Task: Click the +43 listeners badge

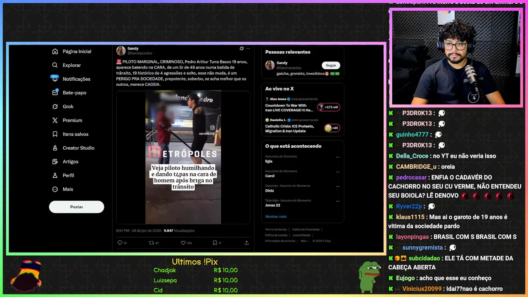Action: 332,128
